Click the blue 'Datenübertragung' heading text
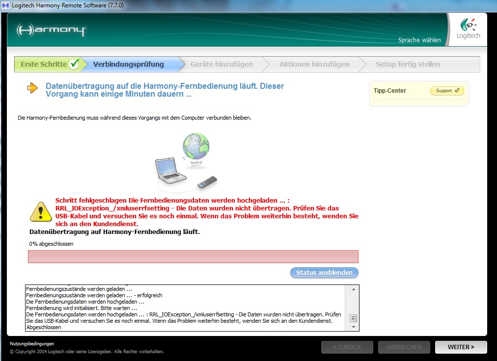 click(x=165, y=90)
